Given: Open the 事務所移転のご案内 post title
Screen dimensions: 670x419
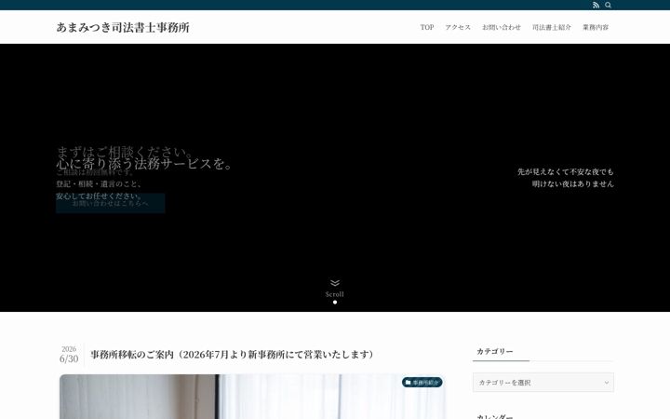Looking at the screenshot, I should [x=232, y=355].
